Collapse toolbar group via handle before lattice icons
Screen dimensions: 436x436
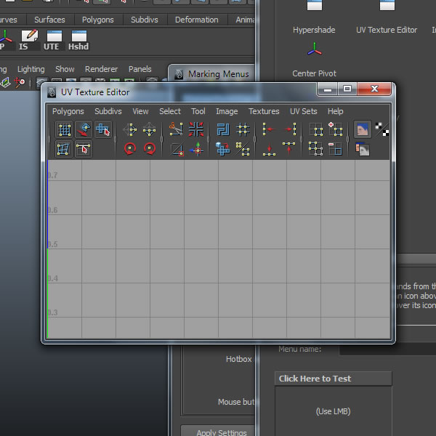(49, 139)
